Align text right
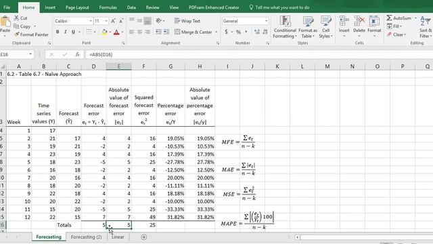 147,32
